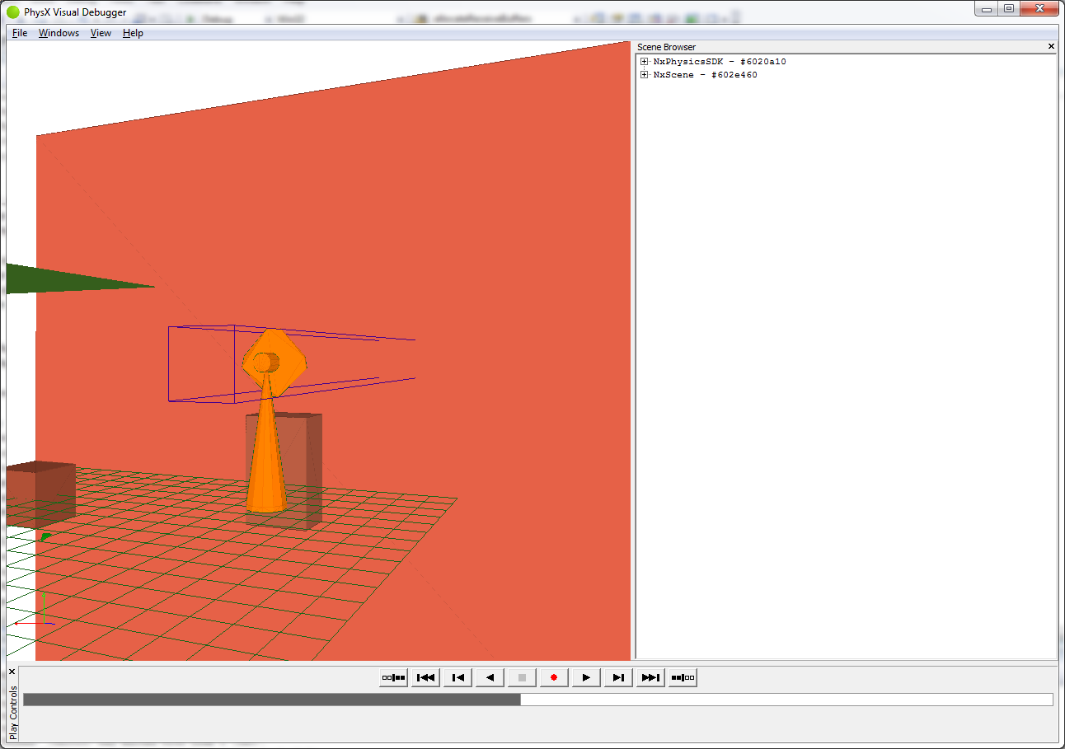Viewport: 1065px width, 749px height.
Task: Open the View menu
Action: coord(101,33)
